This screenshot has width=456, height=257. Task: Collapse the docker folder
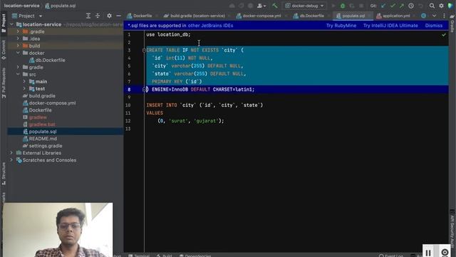(x=18, y=53)
